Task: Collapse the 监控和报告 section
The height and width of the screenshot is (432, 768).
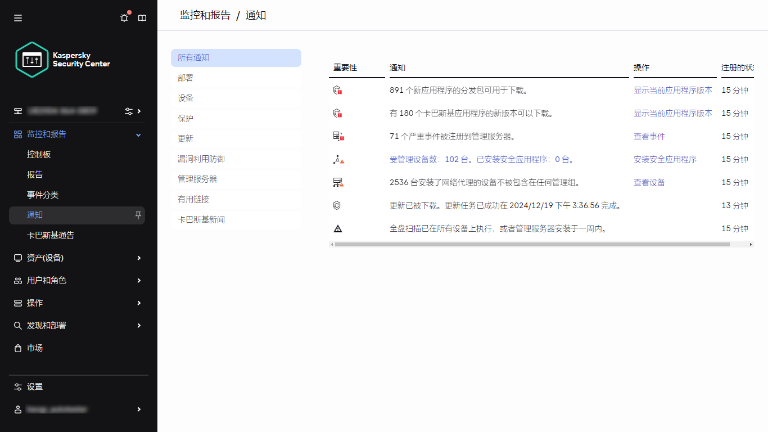Action: [138, 134]
